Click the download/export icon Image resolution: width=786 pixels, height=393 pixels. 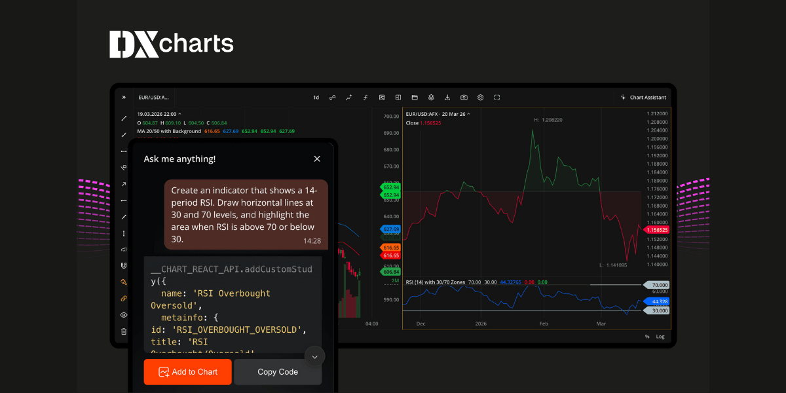coord(447,97)
